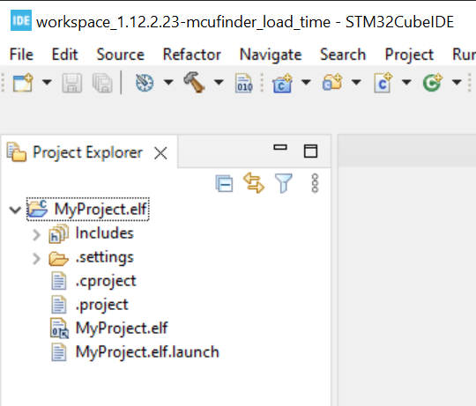Click the Save disk icon
Viewport: 476px width, 406px height.
point(72,83)
